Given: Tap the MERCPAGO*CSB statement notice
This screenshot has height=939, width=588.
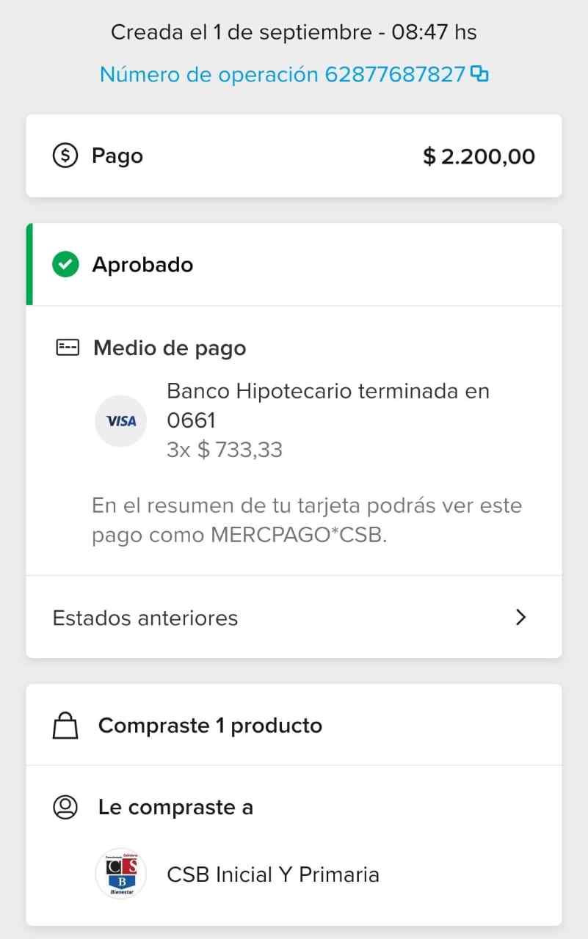Looking at the screenshot, I should tap(307, 520).
